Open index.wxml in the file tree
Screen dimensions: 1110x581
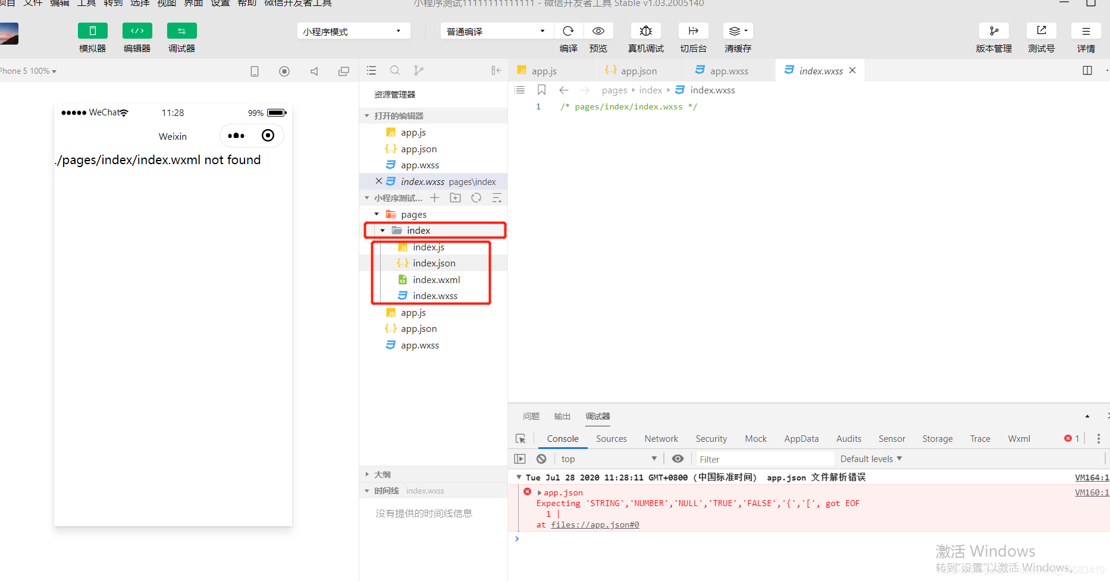pyautogui.click(x=437, y=280)
